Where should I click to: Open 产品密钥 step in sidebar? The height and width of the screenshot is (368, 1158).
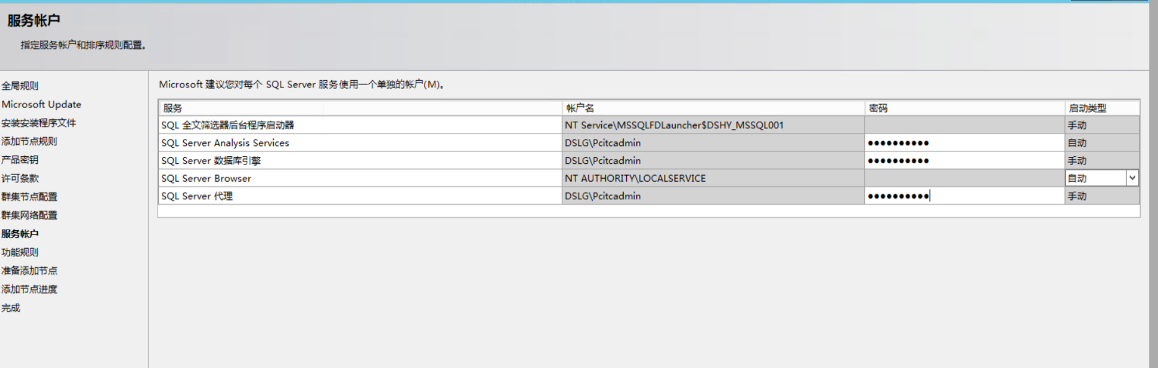point(20,159)
